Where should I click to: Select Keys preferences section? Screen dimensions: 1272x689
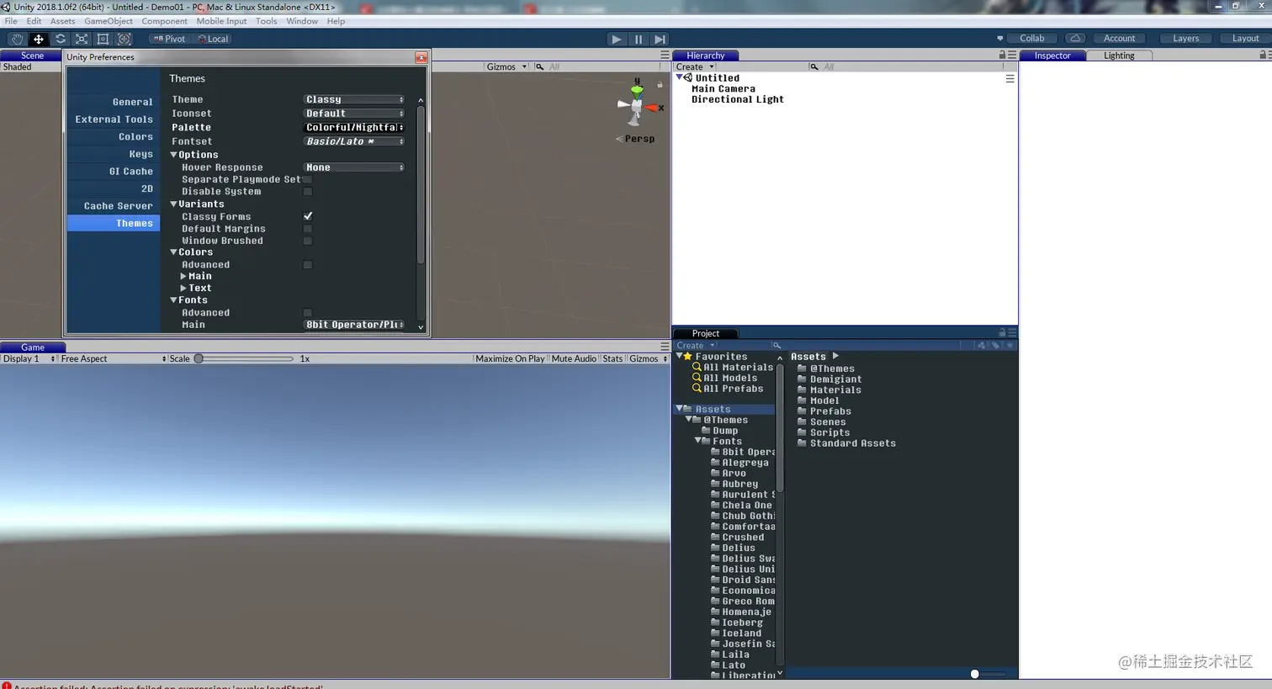pyautogui.click(x=114, y=154)
